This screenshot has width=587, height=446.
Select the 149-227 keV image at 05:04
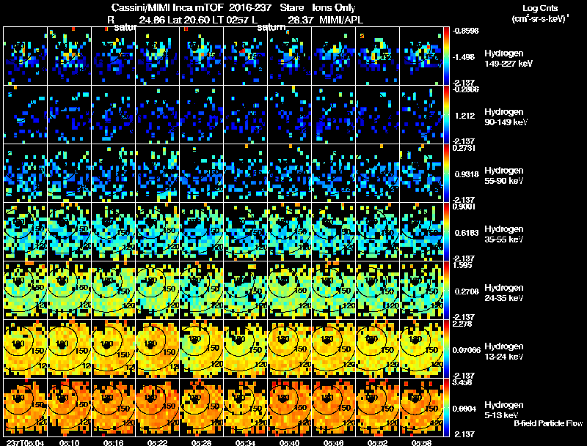pos(26,56)
